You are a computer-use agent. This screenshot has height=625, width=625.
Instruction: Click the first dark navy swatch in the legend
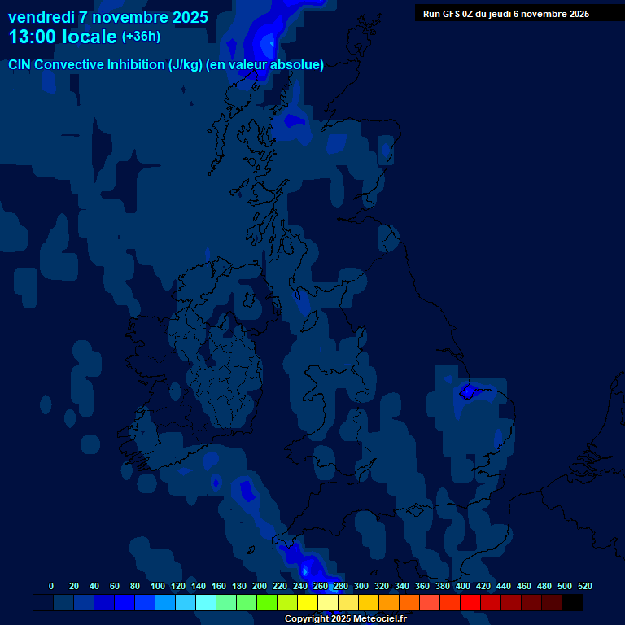click(x=43, y=603)
